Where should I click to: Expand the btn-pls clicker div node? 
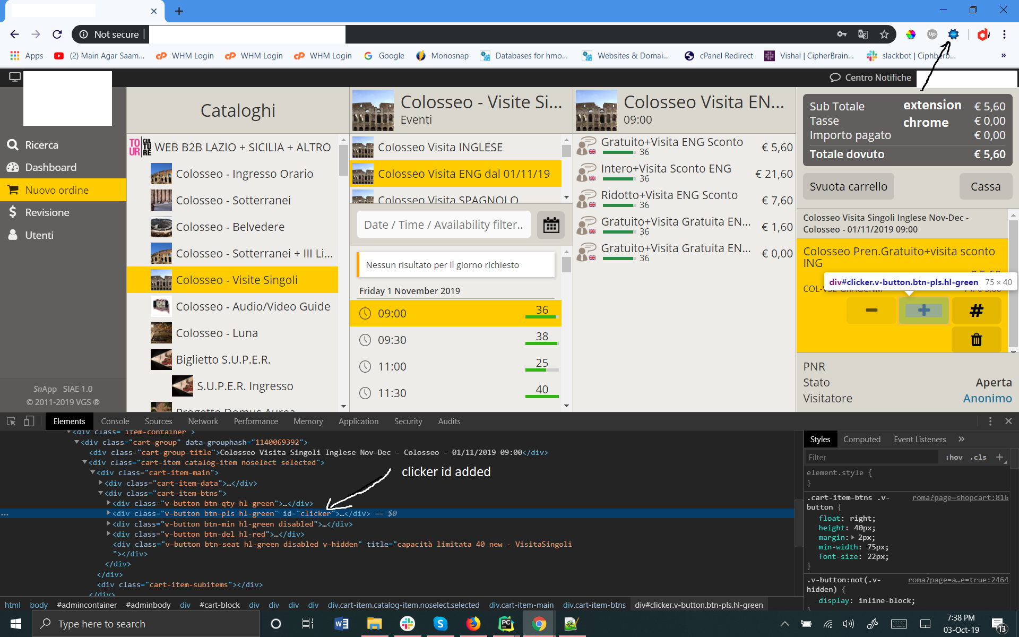click(108, 513)
